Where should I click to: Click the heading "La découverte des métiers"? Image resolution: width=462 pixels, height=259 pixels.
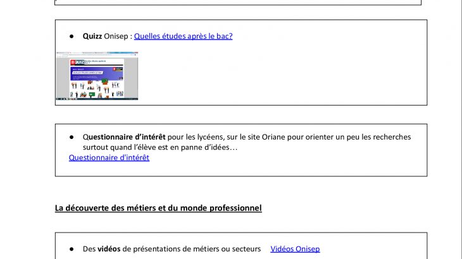158,208
